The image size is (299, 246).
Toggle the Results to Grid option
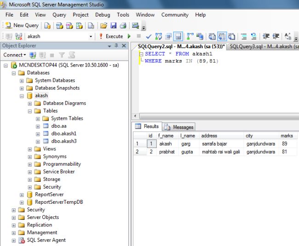(222, 36)
